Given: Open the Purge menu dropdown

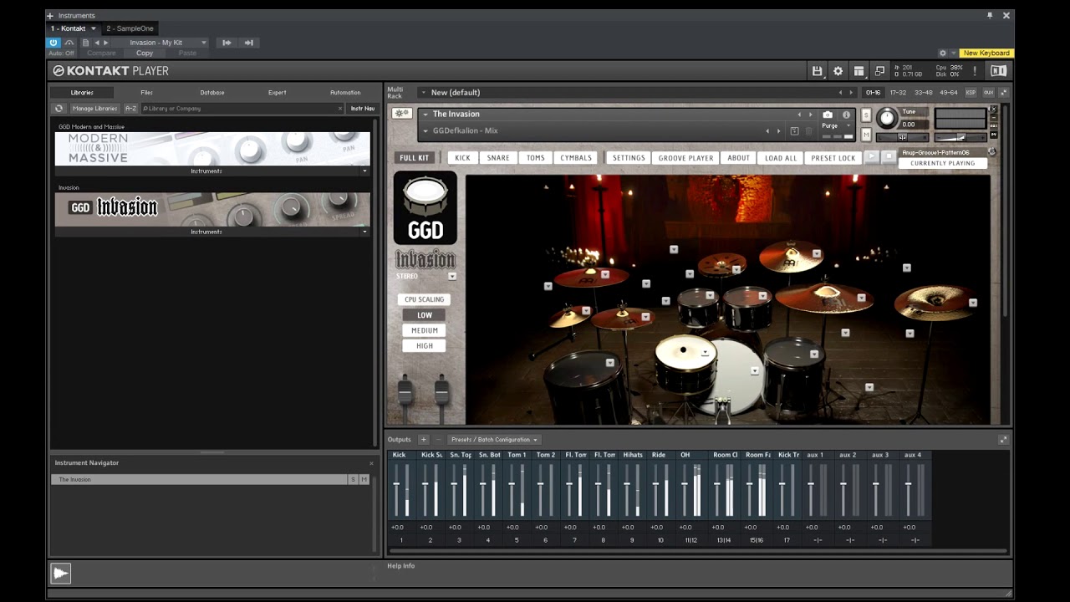Looking at the screenshot, I should (x=848, y=126).
